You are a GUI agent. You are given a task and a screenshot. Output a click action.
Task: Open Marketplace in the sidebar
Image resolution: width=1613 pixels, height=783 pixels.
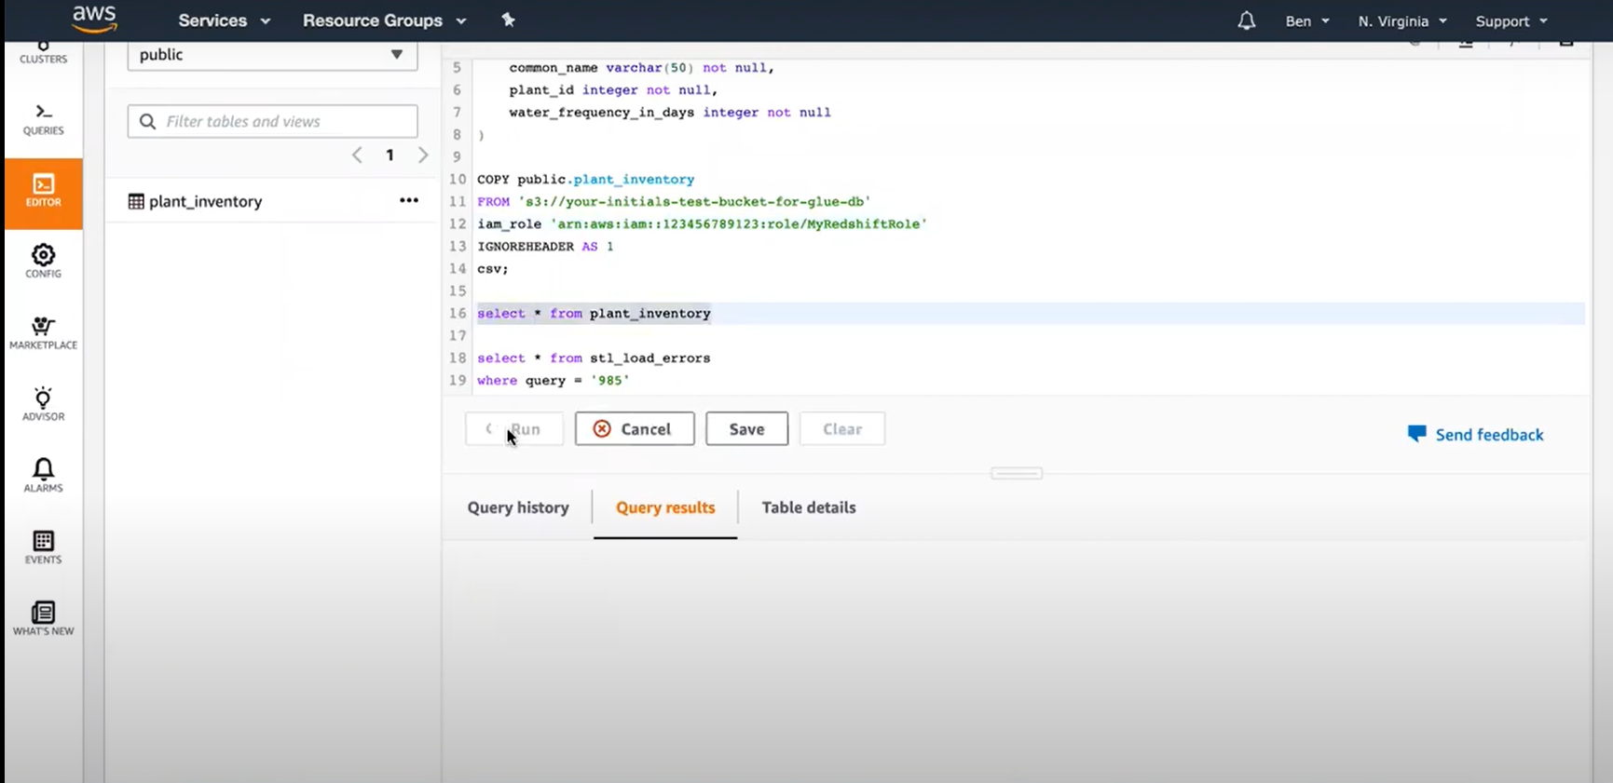(43, 333)
